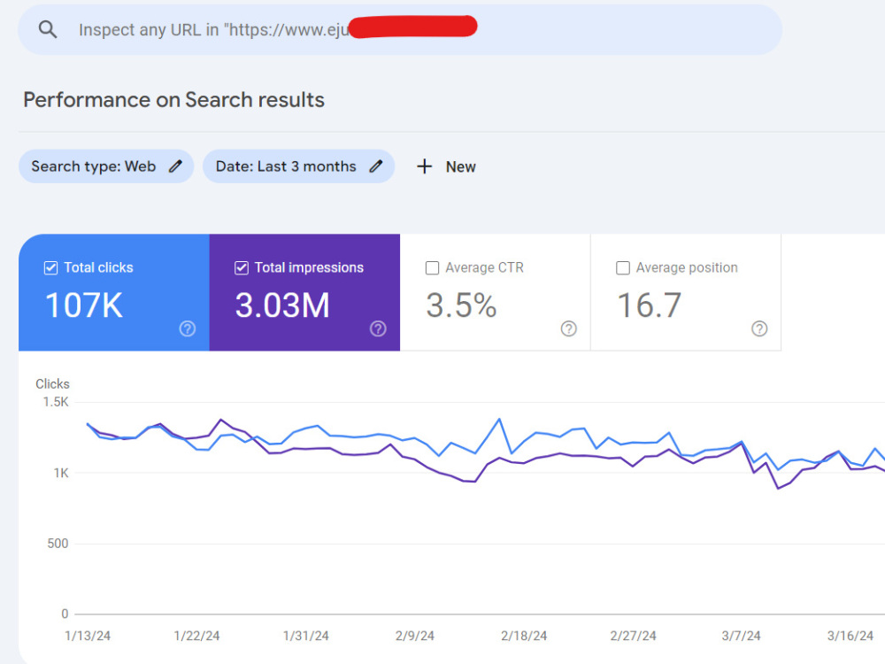Click the Performance on Search results heading
The image size is (885, 664).
(x=173, y=100)
